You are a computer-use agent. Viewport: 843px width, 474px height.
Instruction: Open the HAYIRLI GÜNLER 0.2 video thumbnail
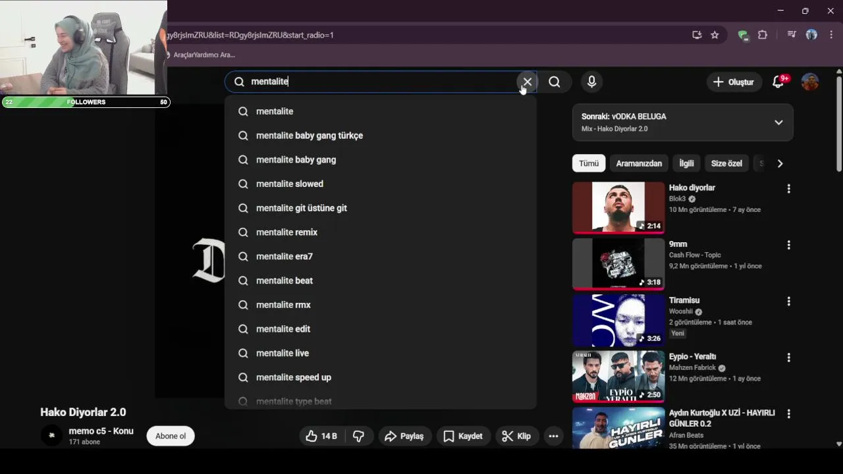tap(618, 429)
